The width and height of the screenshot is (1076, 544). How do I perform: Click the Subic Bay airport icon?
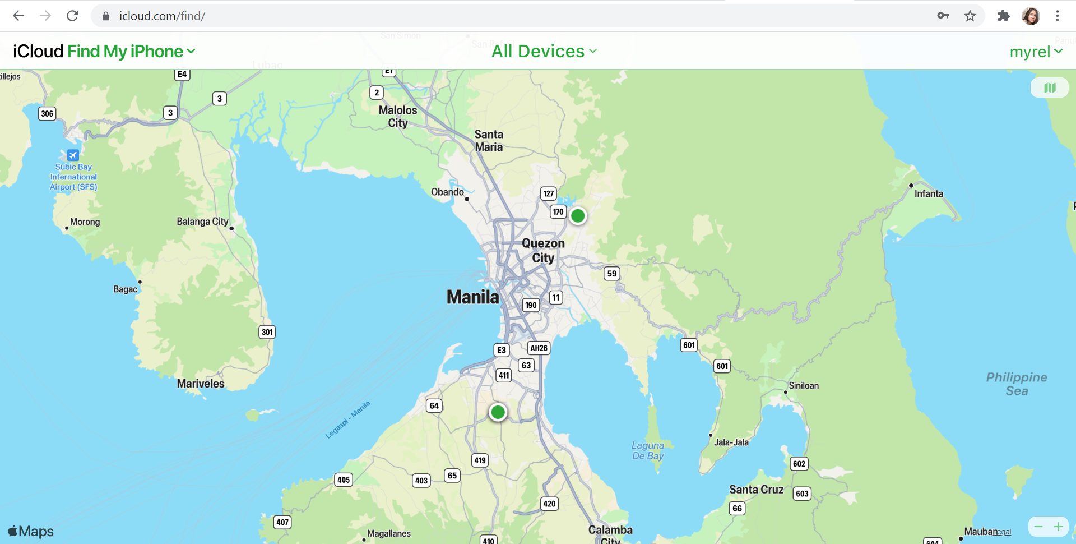click(x=73, y=155)
